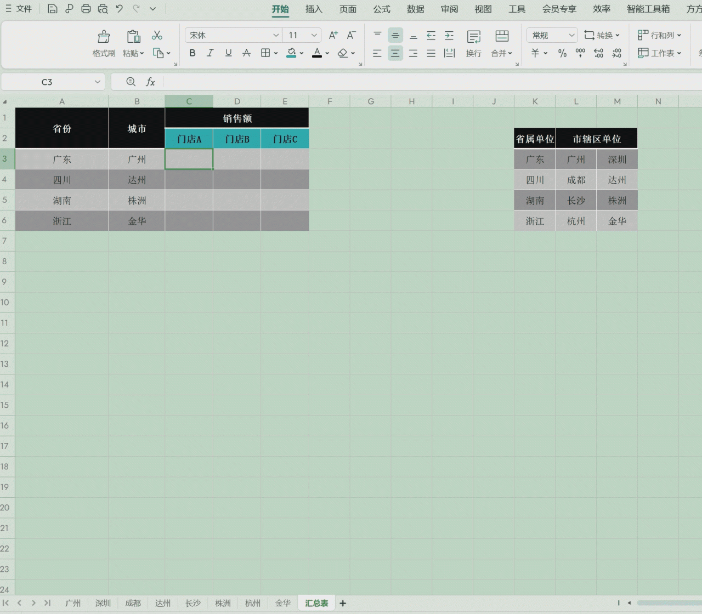Click the insert function fx icon
The width and height of the screenshot is (702, 614).
point(150,82)
